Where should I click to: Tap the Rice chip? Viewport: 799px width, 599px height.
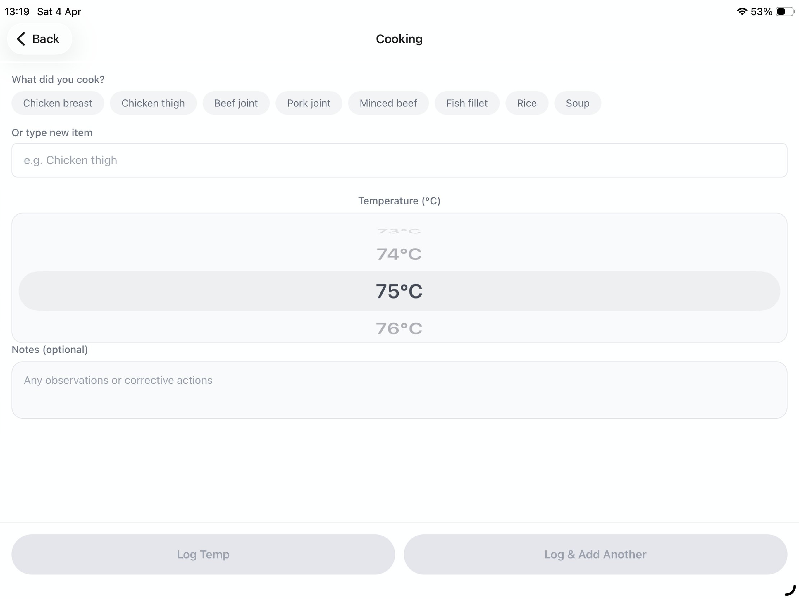[527, 103]
